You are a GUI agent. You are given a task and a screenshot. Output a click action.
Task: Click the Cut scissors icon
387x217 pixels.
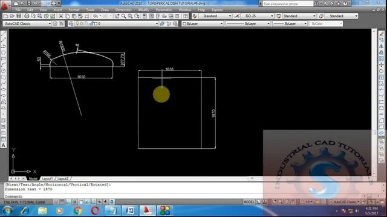point(60,16)
